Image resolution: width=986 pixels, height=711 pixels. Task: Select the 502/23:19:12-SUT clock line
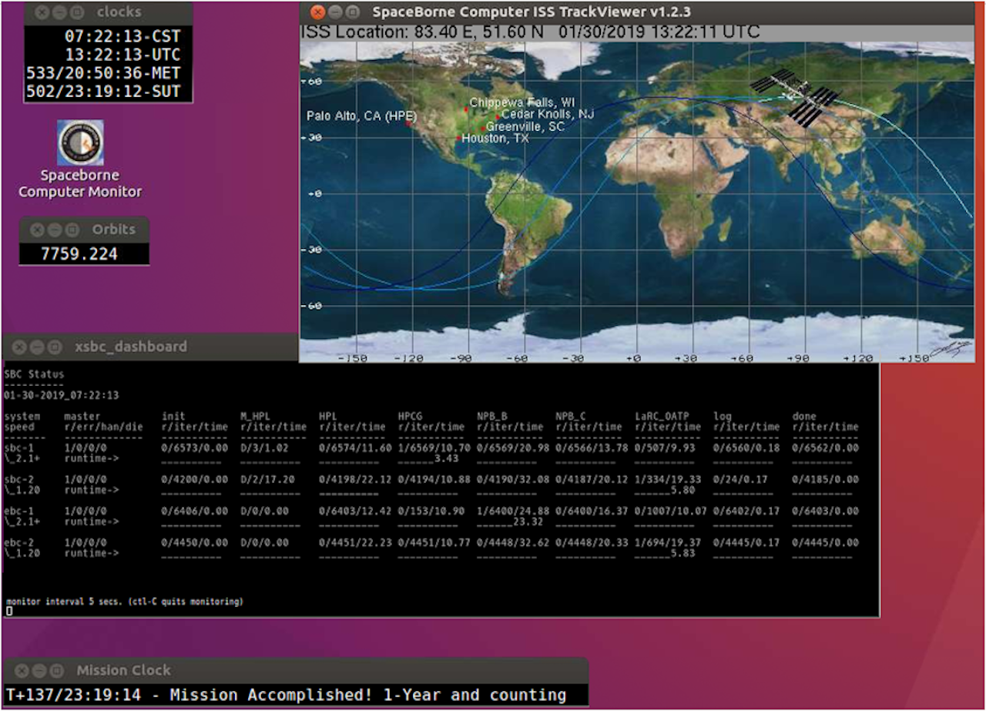tap(104, 92)
